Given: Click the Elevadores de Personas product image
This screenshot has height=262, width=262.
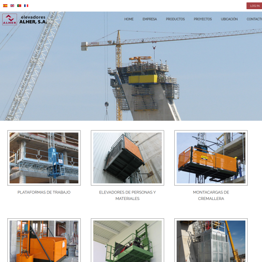Looking at the screenshot, I should point(128,158).
